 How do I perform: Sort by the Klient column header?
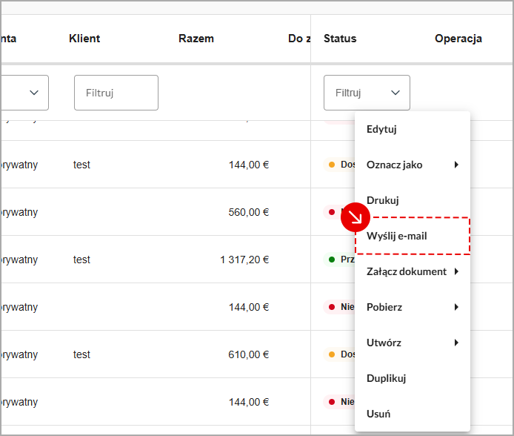coord(84,39)
